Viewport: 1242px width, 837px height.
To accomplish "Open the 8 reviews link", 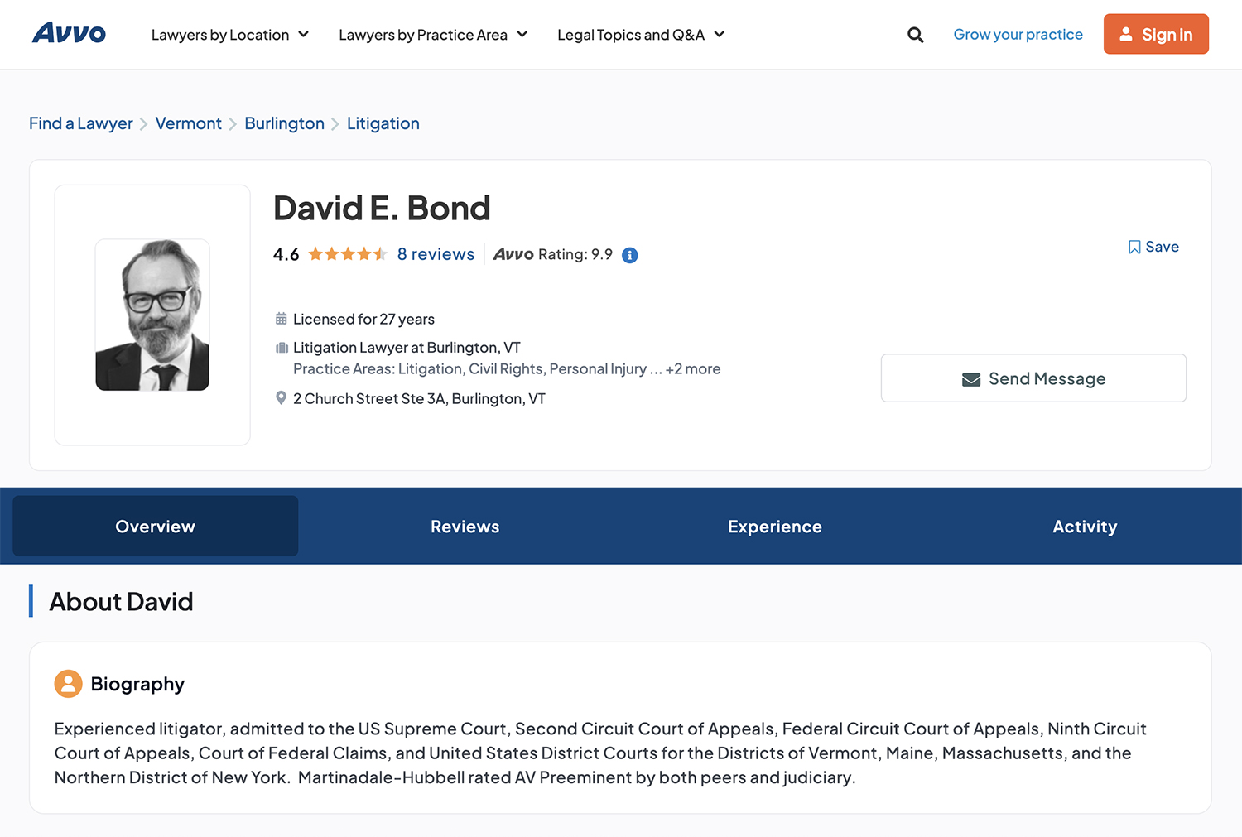I will pos(436,254).
